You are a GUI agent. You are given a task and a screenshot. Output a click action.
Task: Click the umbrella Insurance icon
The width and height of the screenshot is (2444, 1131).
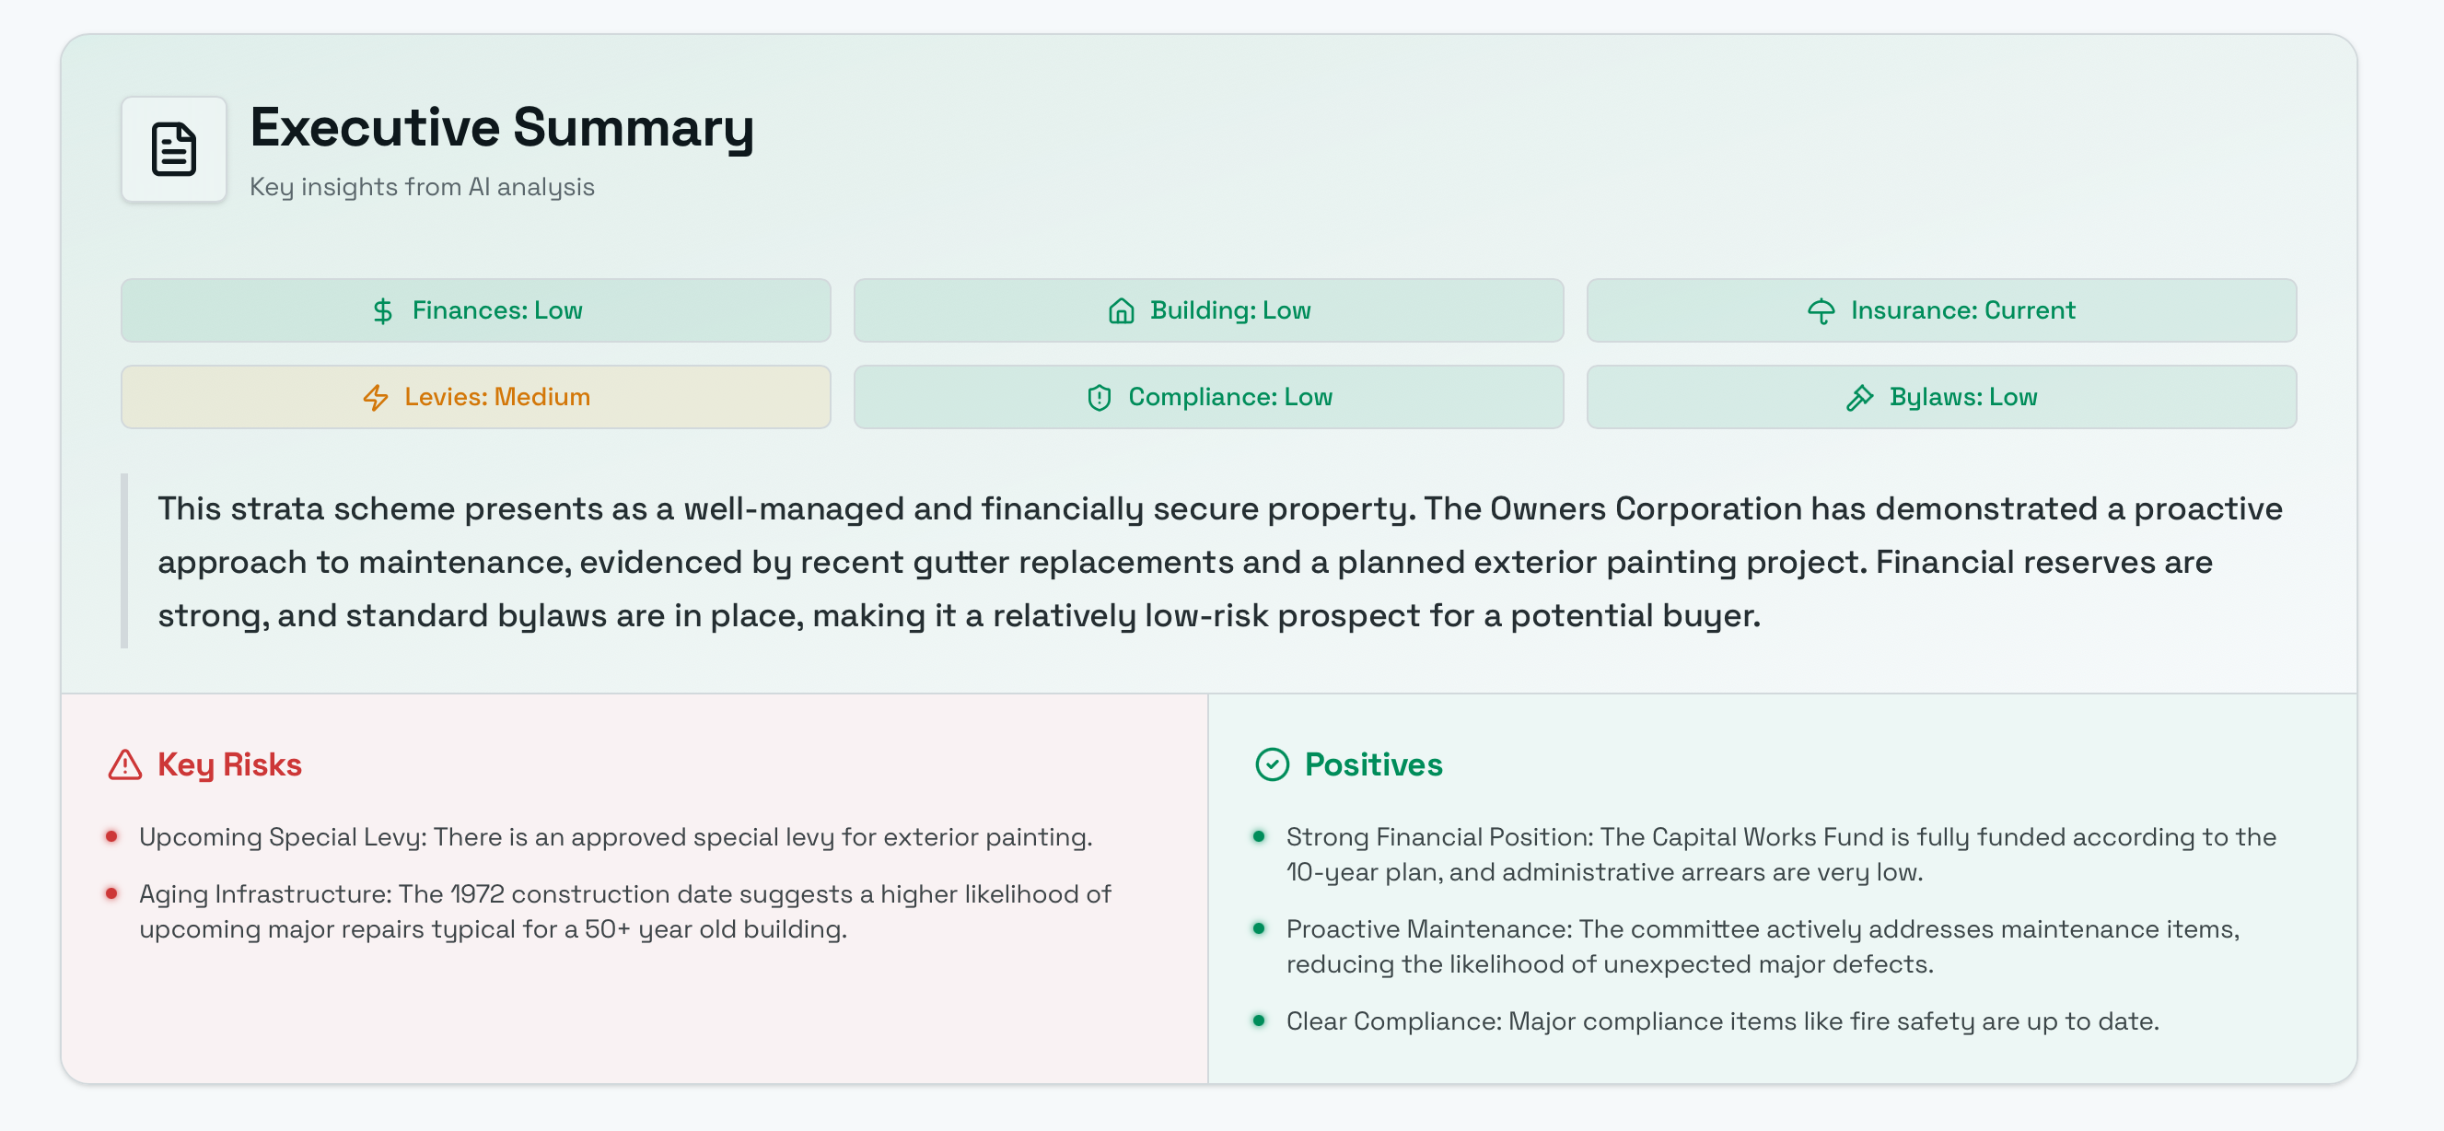click(1821, 311)
